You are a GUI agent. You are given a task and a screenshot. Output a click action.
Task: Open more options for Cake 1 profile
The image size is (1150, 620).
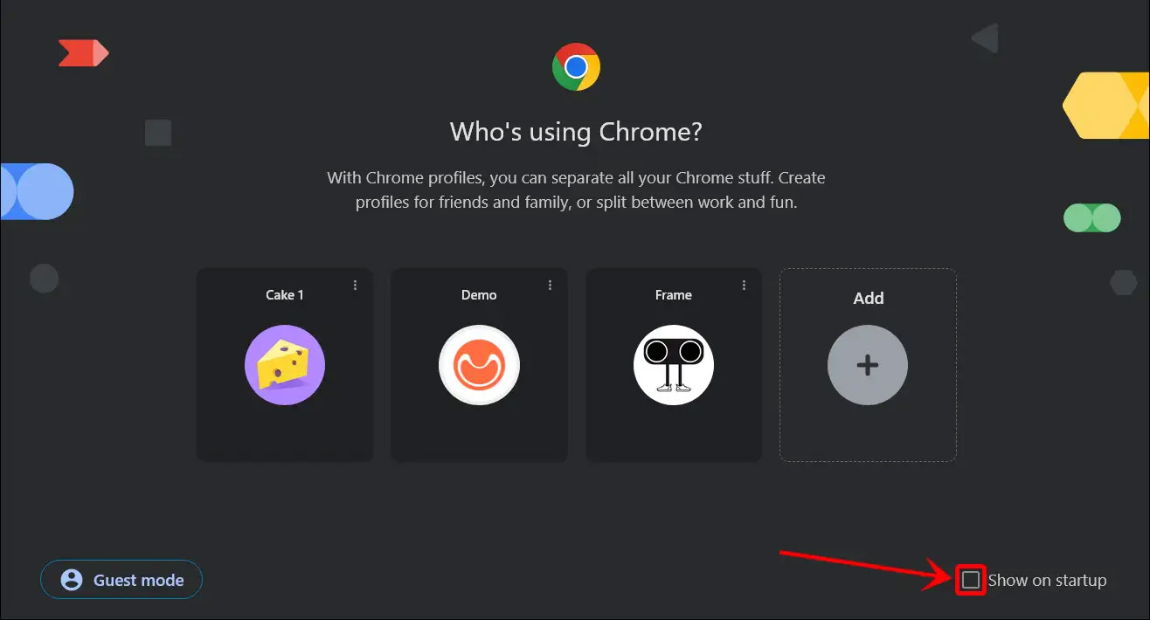click(356, 286)
